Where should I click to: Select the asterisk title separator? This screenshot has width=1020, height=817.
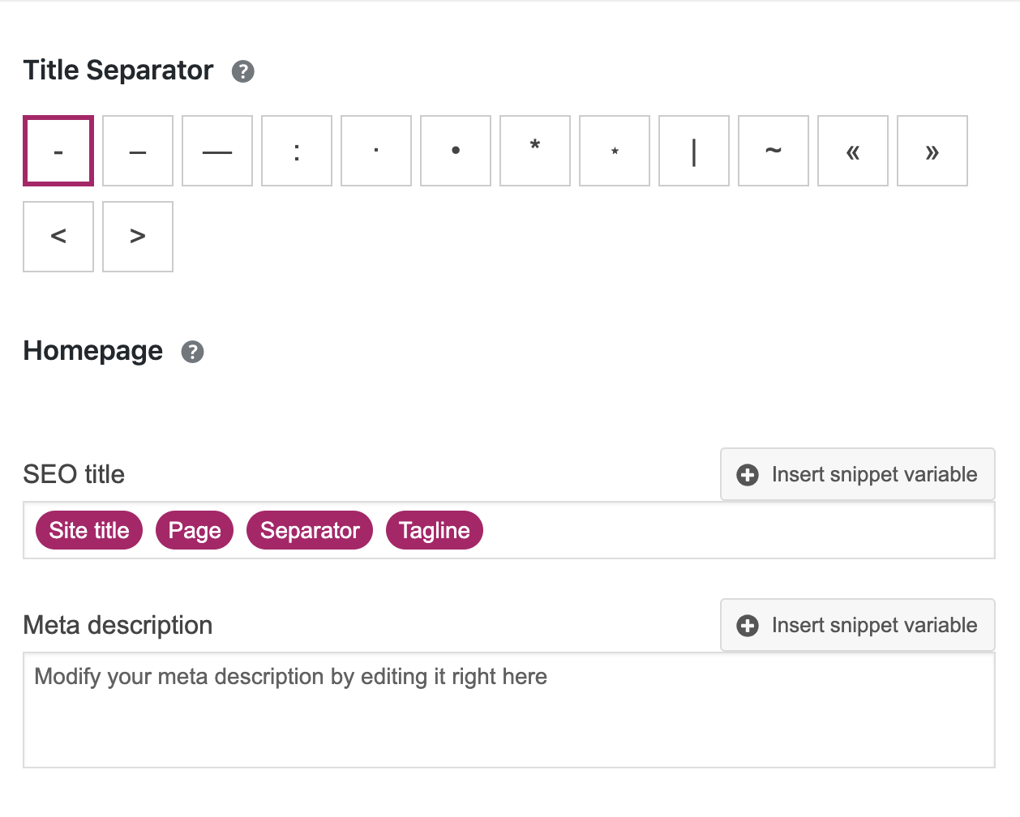pyautogui.click(x=534, y=151)
